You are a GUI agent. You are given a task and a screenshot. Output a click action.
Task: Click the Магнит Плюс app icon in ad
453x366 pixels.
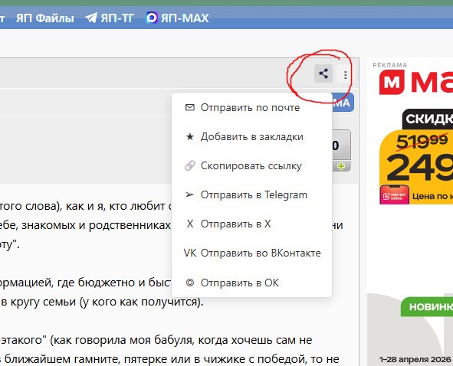coord(394,194)
